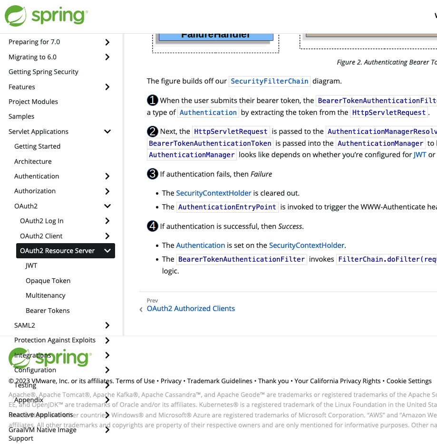Open the Architecture page in sidebar
Image resolution: width=437 pixels, height=444 pixels.
(33, 161)
